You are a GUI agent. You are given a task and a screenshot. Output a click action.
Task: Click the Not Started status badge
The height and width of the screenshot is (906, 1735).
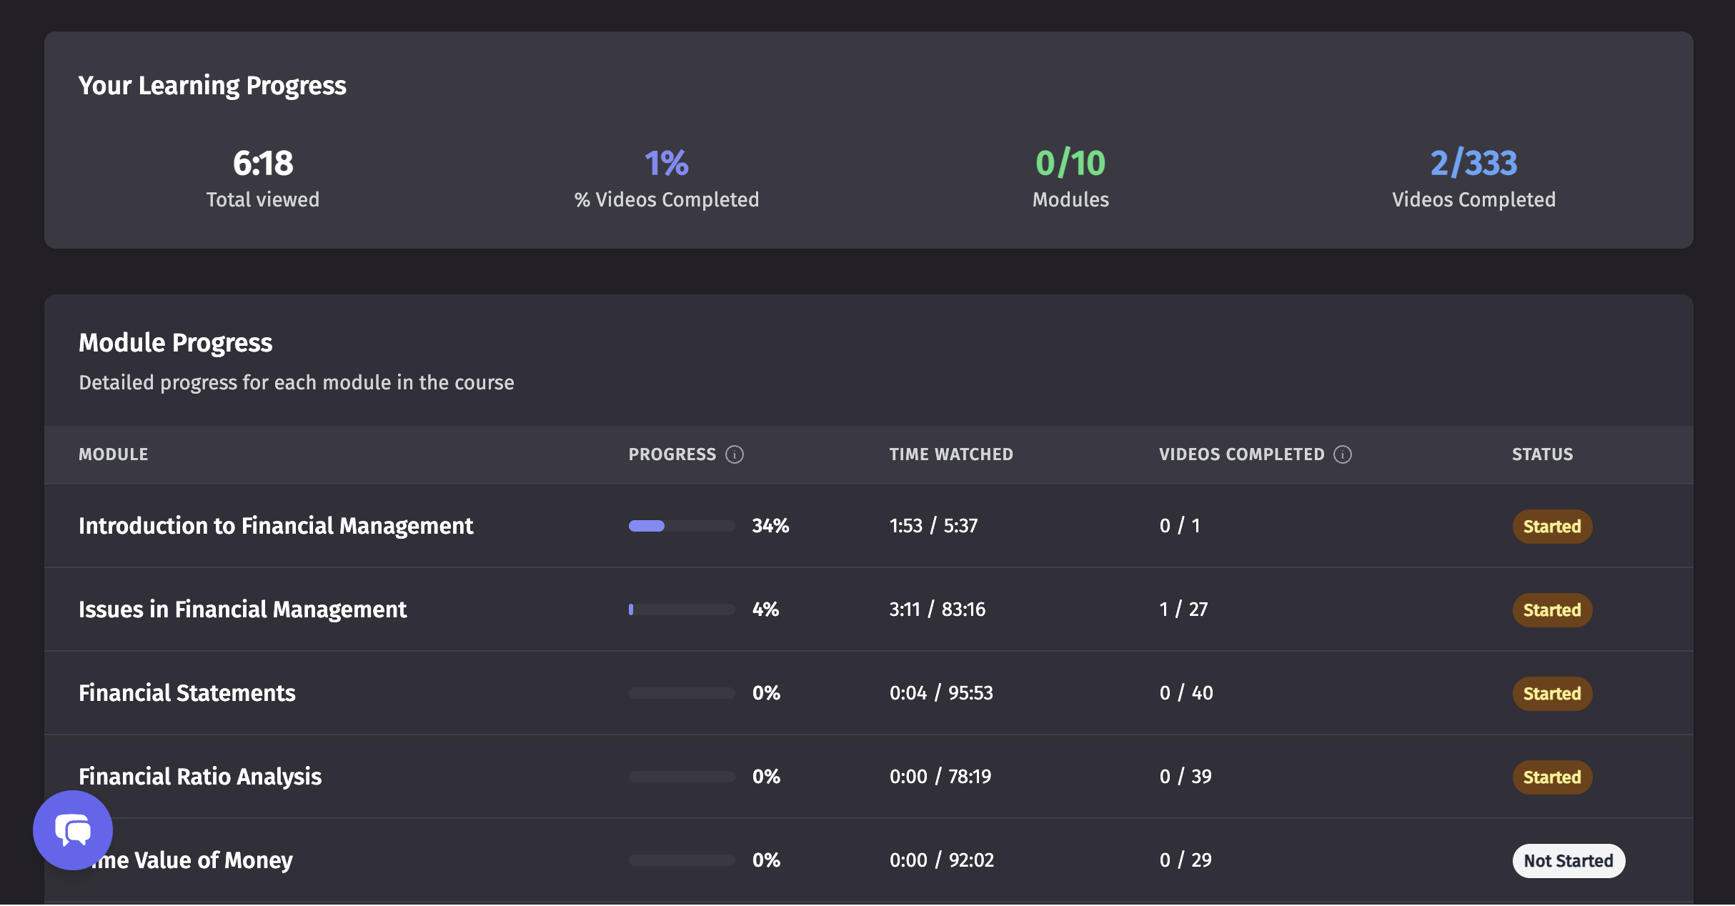[1569, 861]
